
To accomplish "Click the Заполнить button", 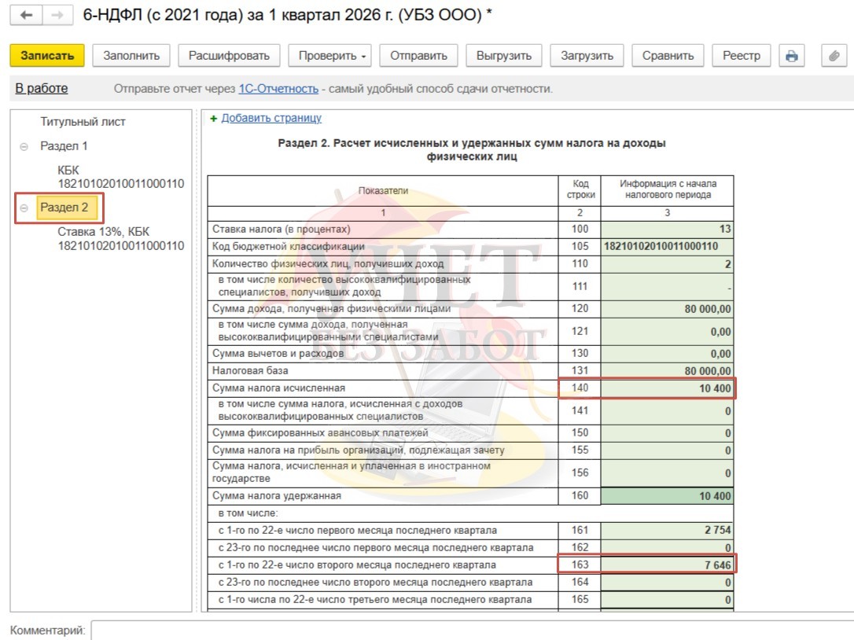I will tap(131, 56).
